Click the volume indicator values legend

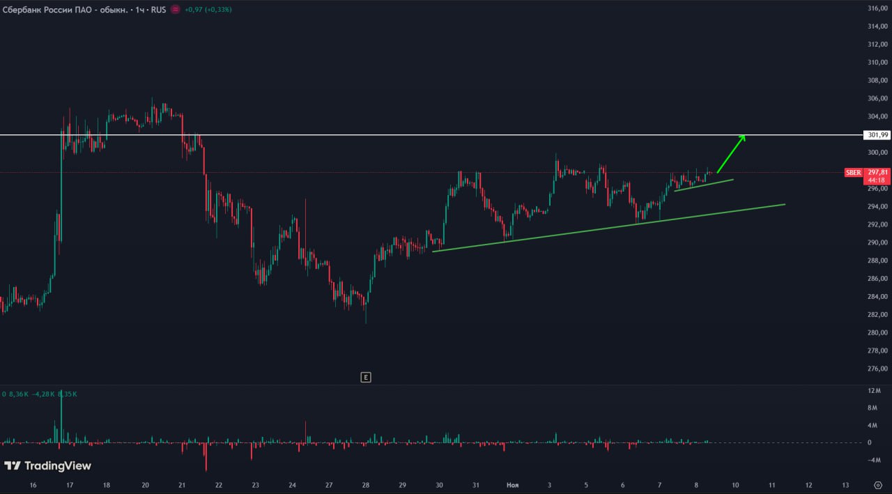pos(39,394)
